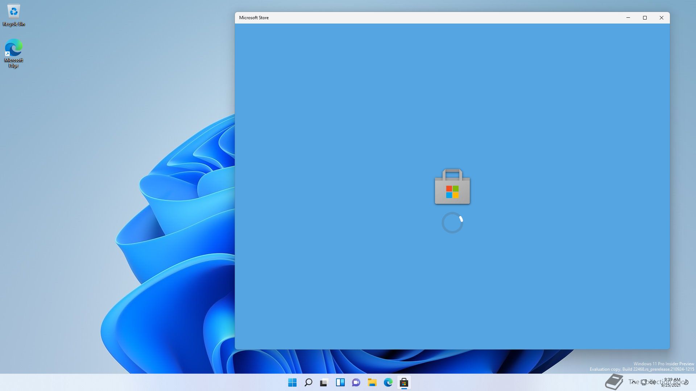The image size is (696, 391).
Task: Open the Windows Start menu
Action: point(292,382)
